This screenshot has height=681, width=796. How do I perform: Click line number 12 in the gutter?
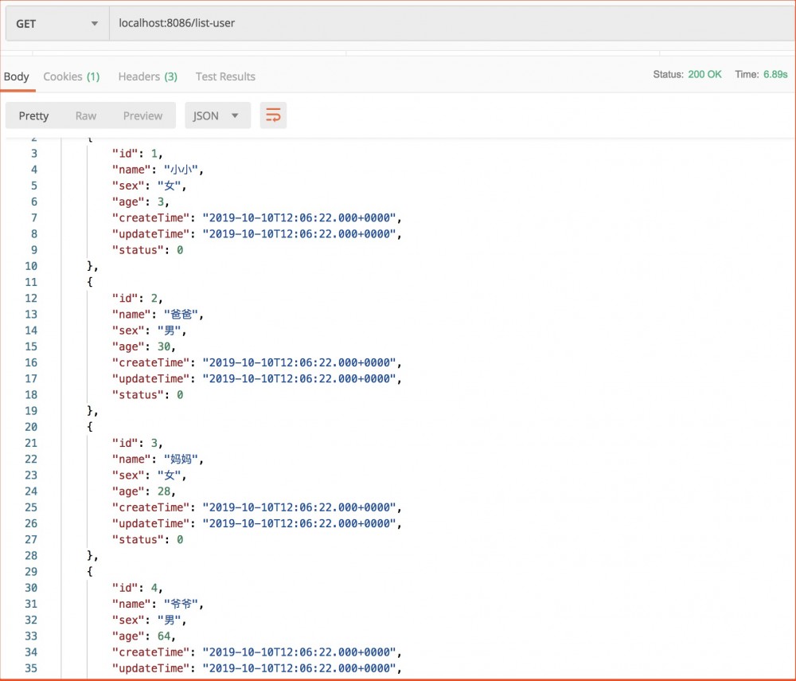point(31,298)
